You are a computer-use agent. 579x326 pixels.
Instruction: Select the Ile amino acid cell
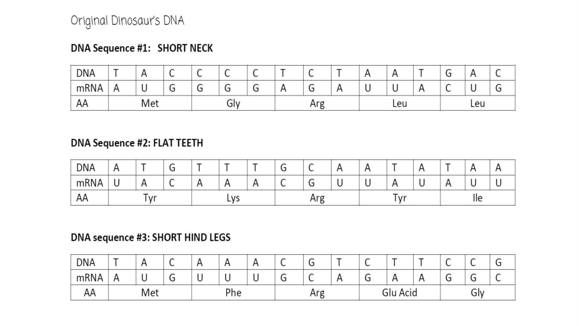click(477, 198)
